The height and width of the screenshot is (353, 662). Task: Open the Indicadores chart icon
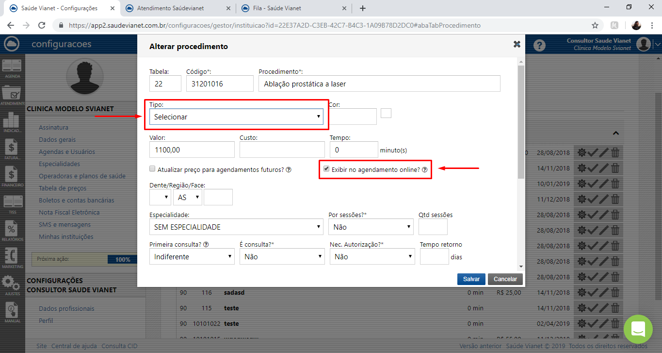point(12,123)
